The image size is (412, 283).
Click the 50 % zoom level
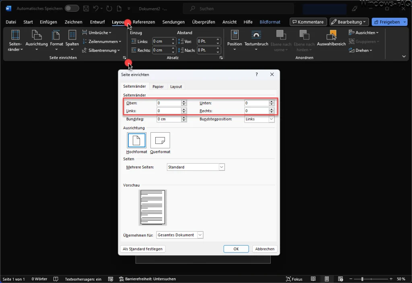[x=401, y=279]
